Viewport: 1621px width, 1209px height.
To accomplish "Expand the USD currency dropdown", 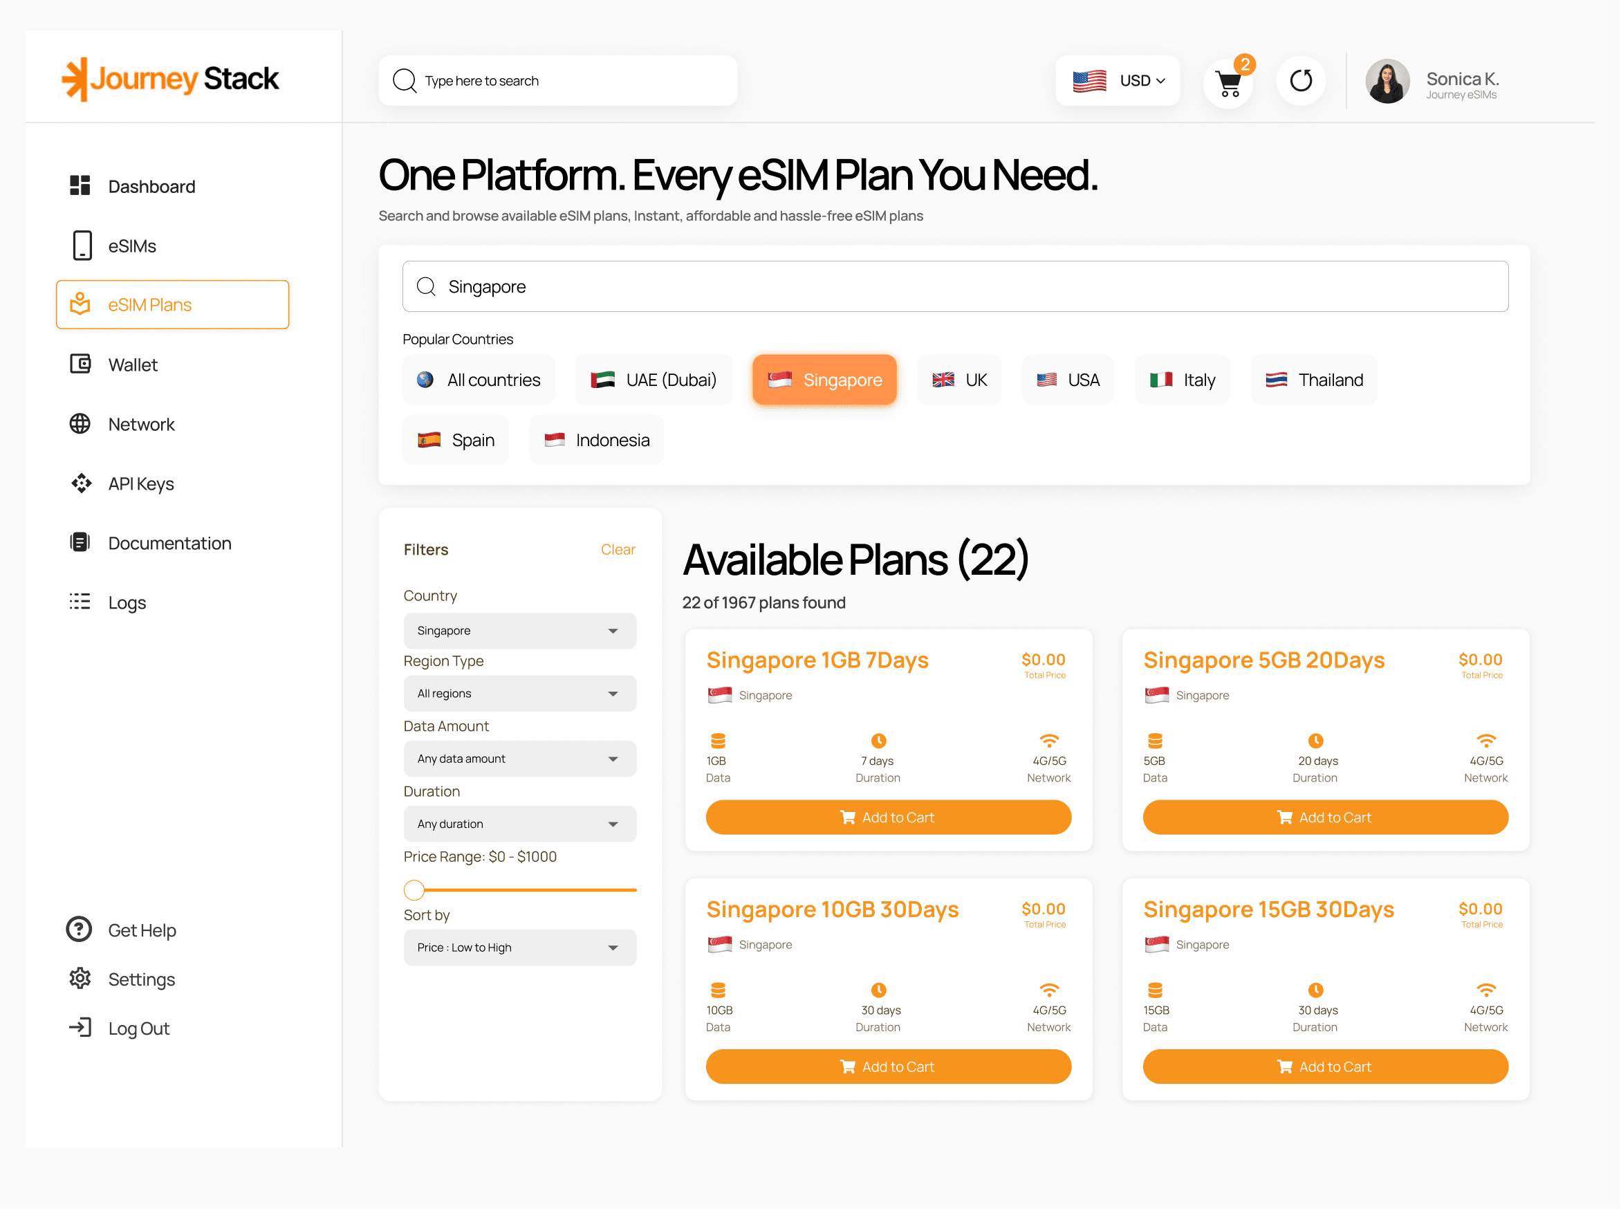I will tap(1118, 80).
